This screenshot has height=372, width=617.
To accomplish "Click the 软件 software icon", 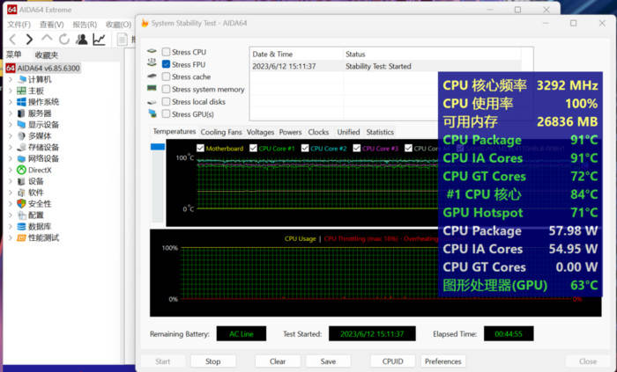I will tap(22, 193).
